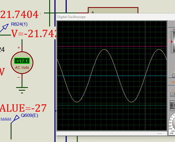The image size is (175, 142).
Task: Click the V=-21.742 probe reading
Action: pyautogui.click(x=34, y=34)
